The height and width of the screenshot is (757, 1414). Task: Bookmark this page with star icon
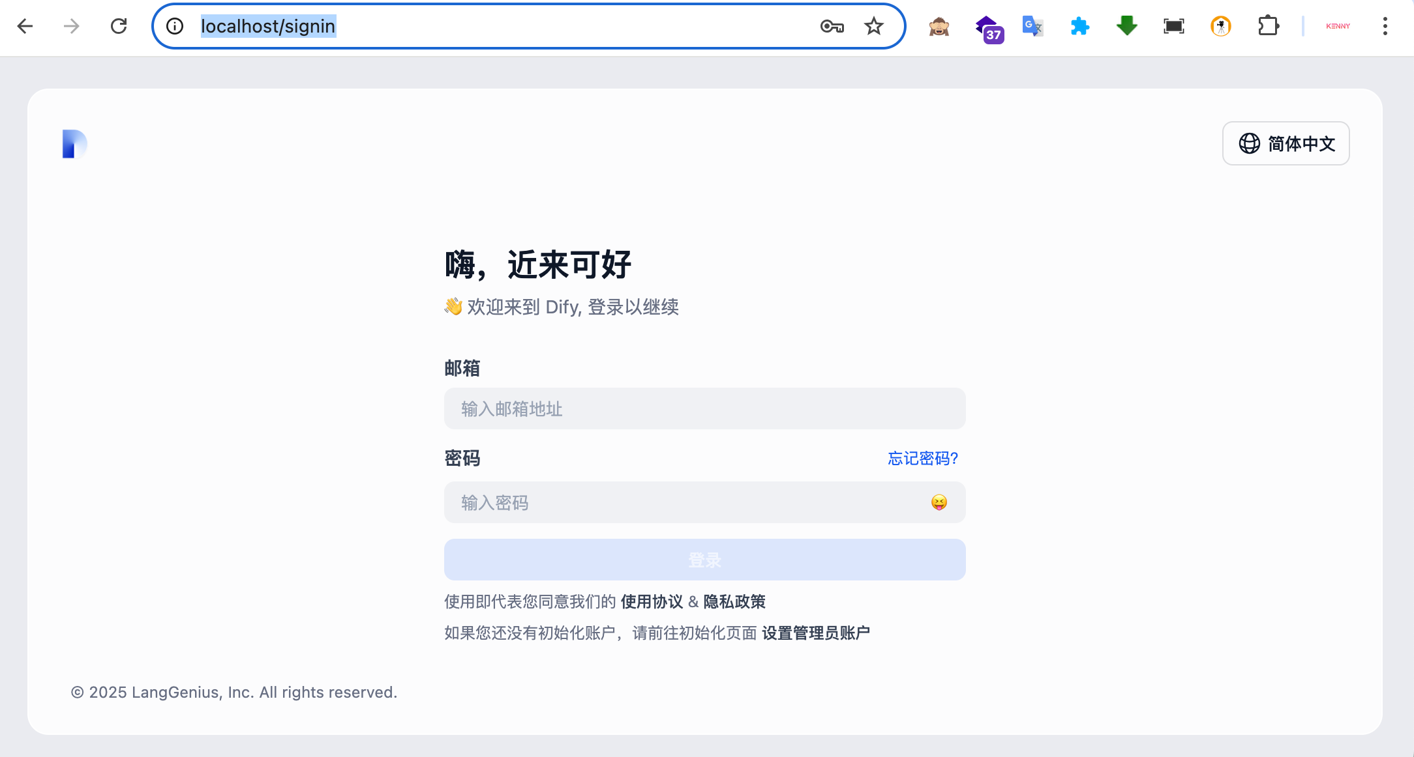[874, 26]
